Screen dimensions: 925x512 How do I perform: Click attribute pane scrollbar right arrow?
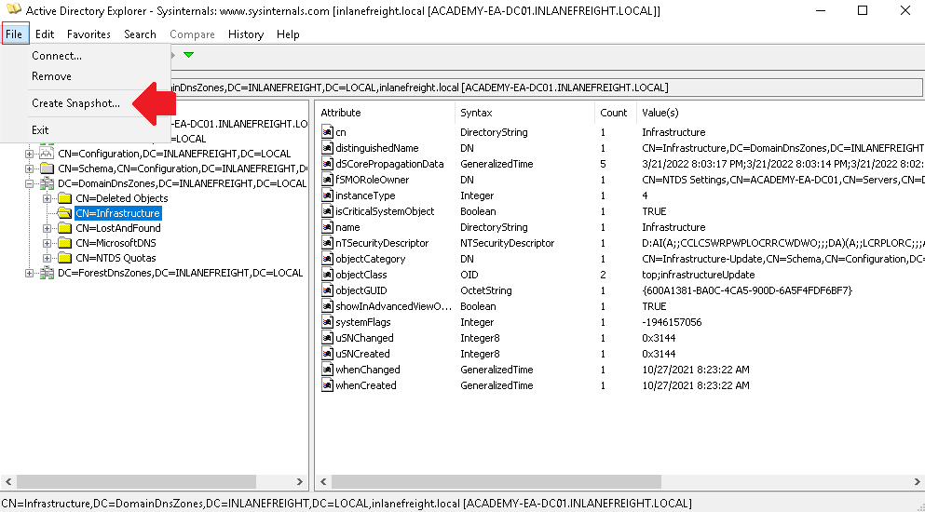click(x=917, y=482)
